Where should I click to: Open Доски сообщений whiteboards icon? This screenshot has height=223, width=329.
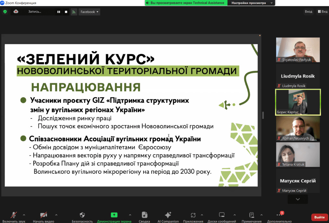pyautogui.click(x=222, y=215)
